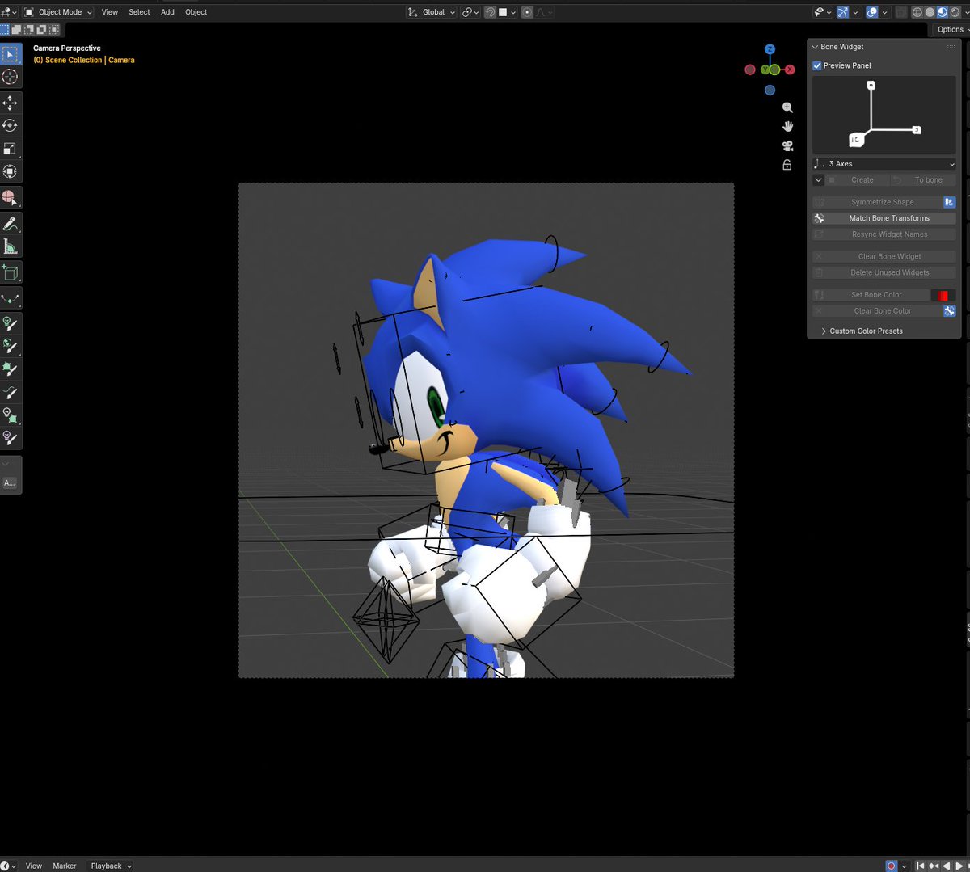
Task: Click the last left-toolbar tool icon above A...
Action: point(10,438)
